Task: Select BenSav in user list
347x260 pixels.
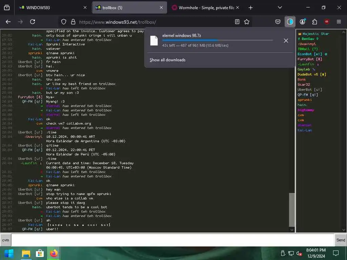Action: 308,39
